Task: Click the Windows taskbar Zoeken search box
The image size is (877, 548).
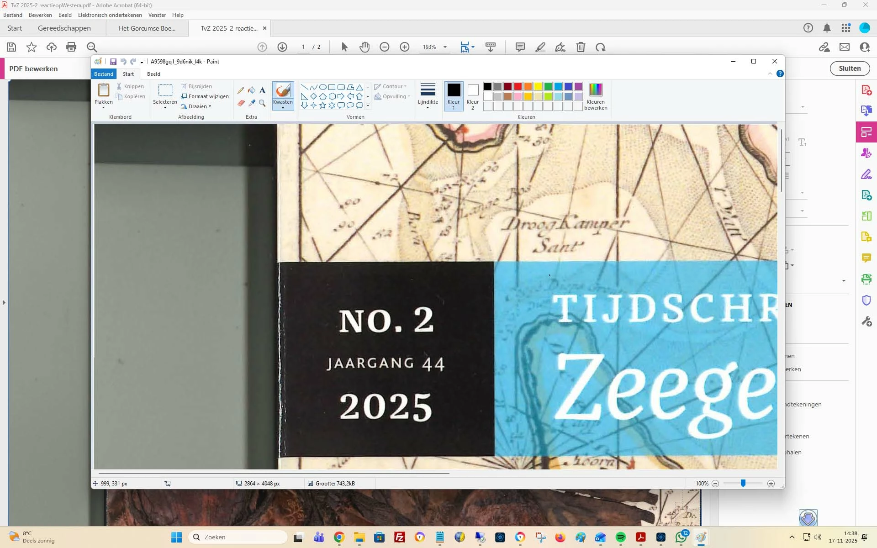Action: click(238, 537)
